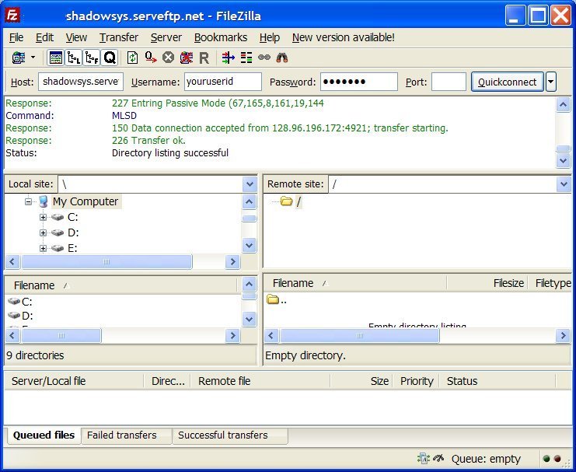The image size is (576, 472).
Task: Click local file list horizontal scrollbar thumb
Action: coord(61,336)
